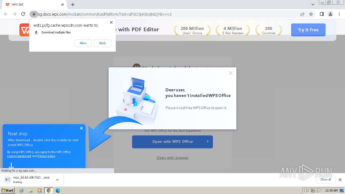Click 'Please install free WPS Office' text
The image size is (345, 194).
[196, 108]
